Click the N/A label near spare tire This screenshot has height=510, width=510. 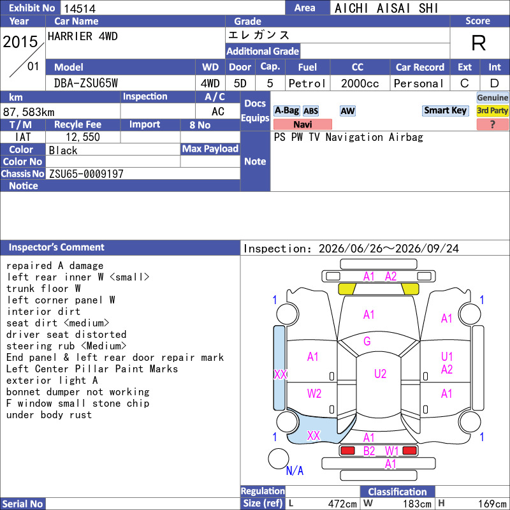[x=295, y=470]
